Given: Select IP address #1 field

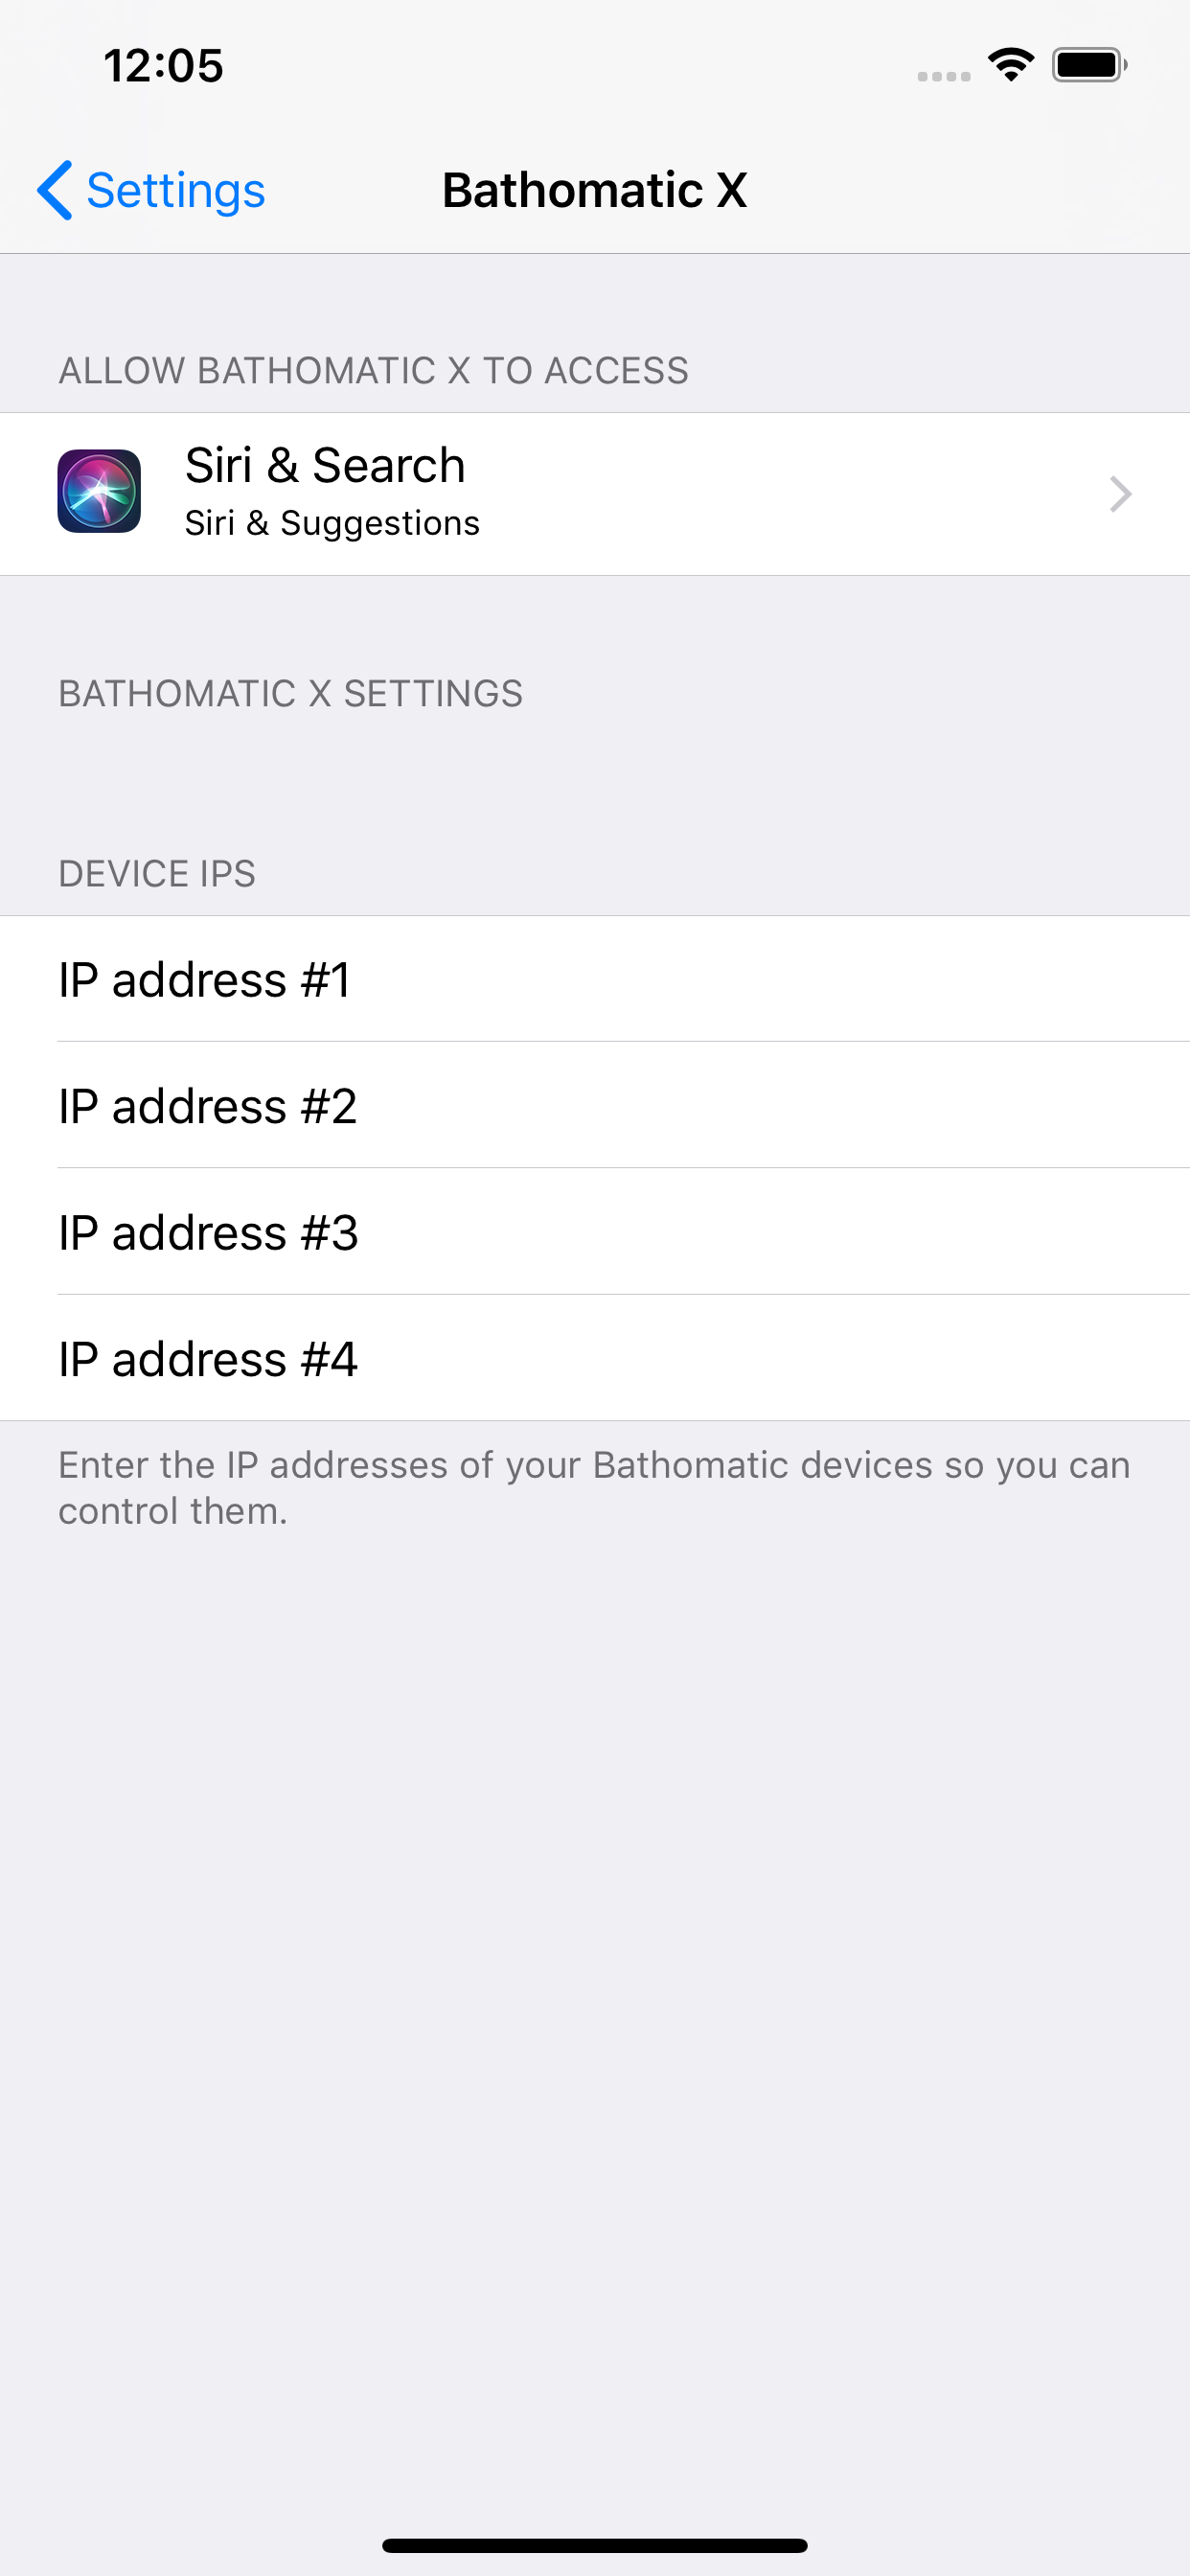Looking at the screenshot, I should coord(595,979).
